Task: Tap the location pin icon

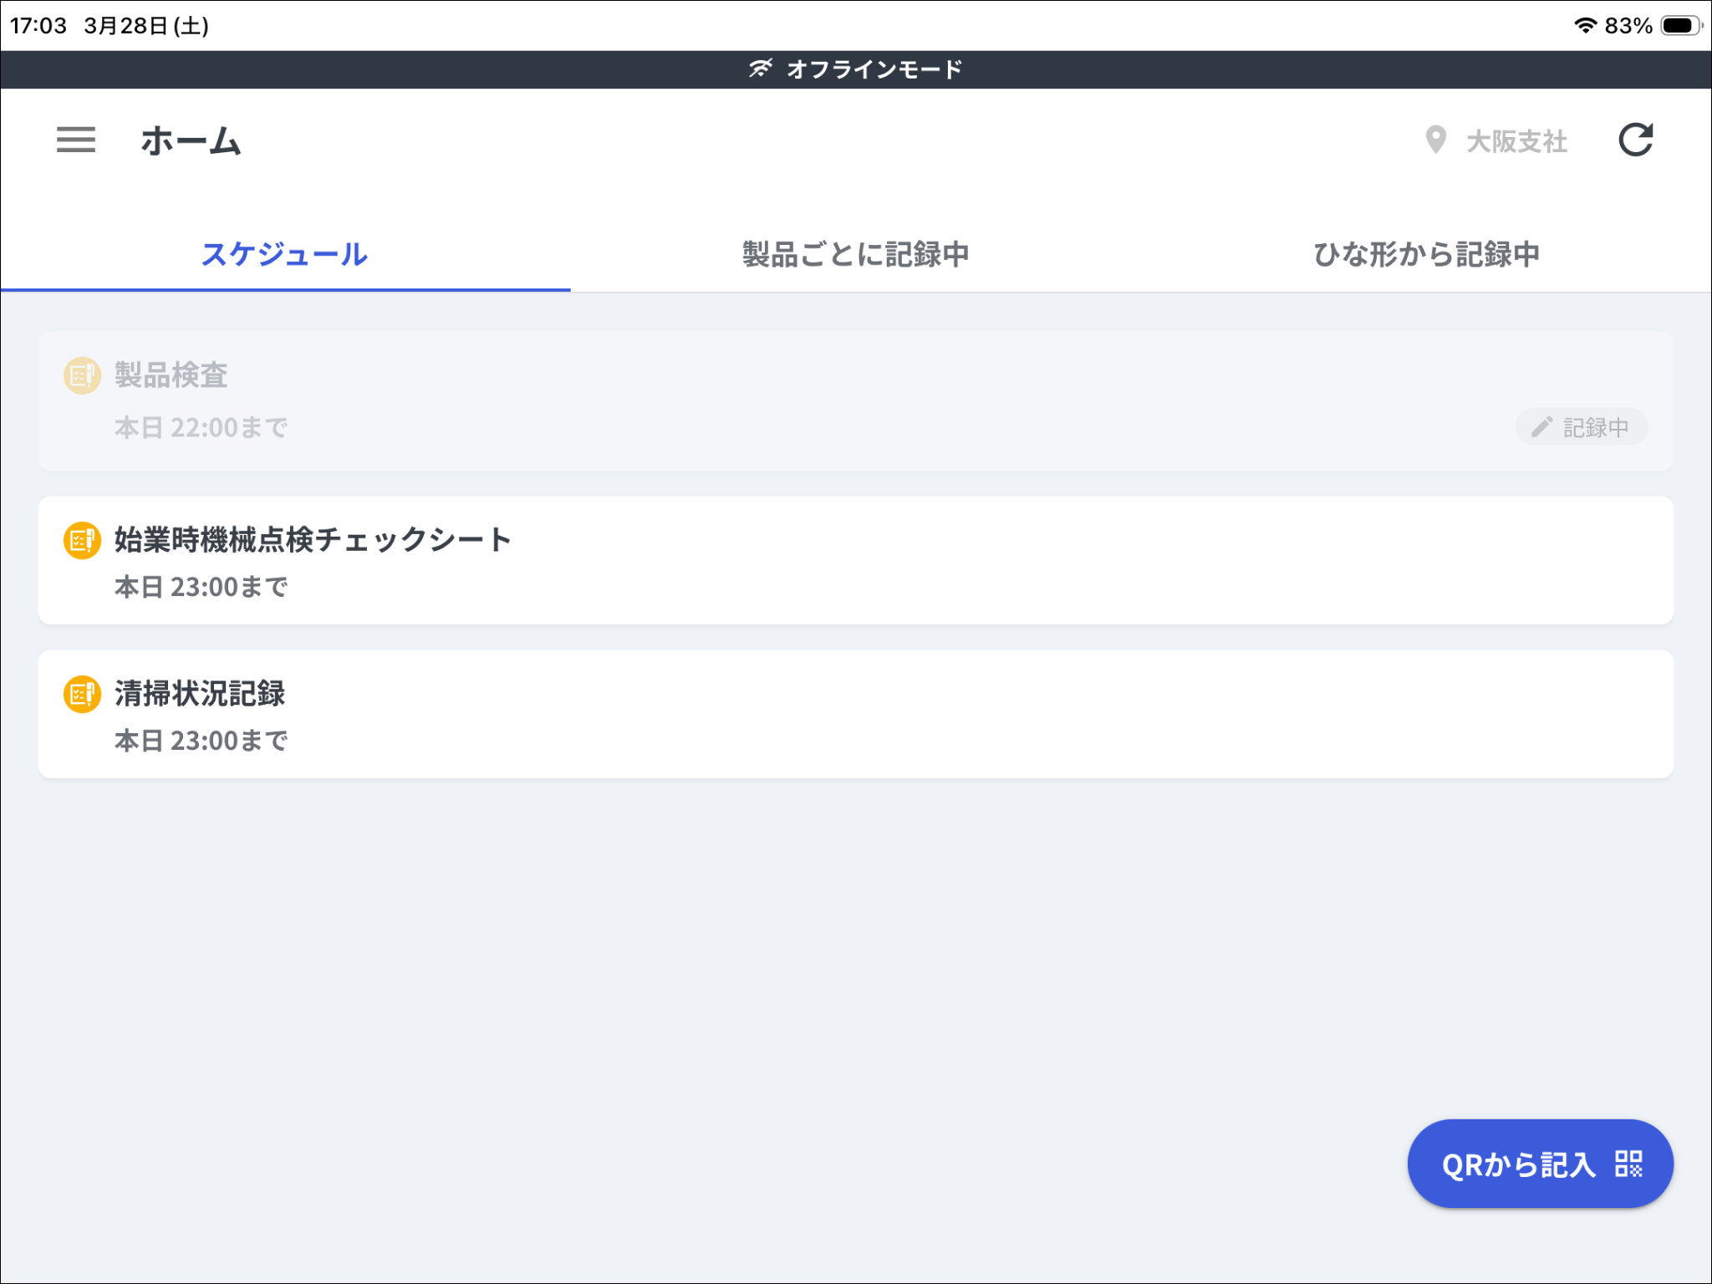Action: (1435, 140)
